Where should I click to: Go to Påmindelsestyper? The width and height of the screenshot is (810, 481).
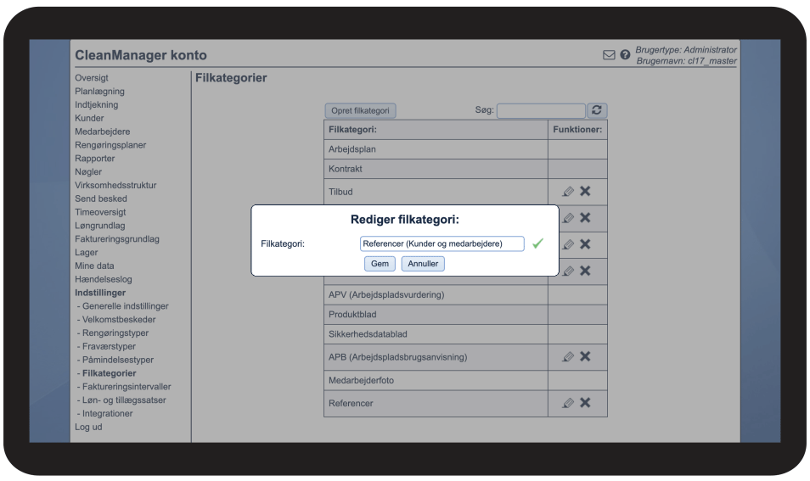[118, 360]
